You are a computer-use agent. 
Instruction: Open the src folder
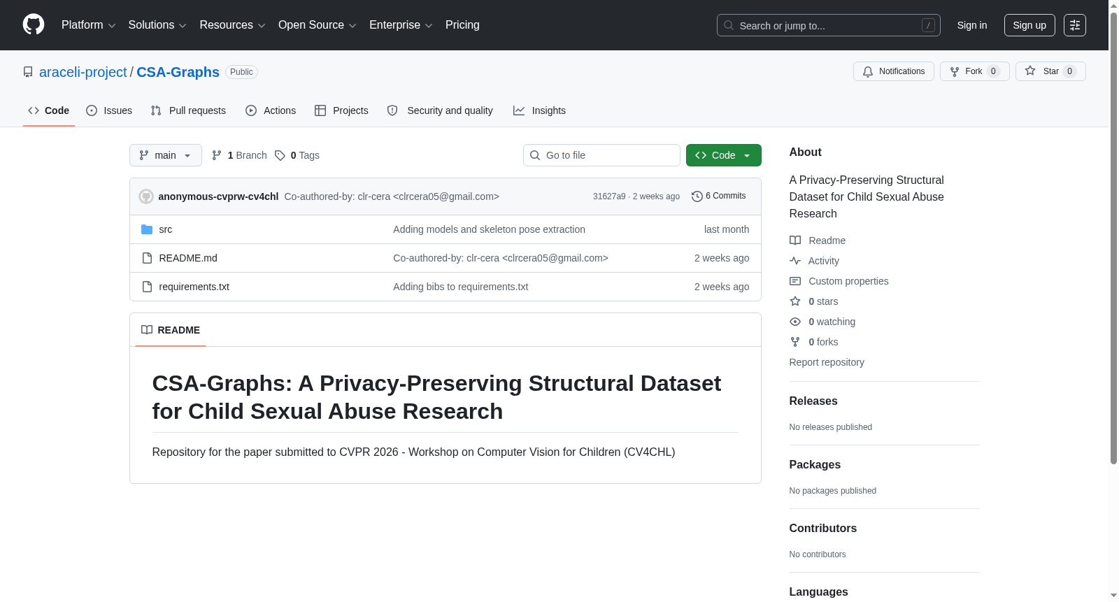coord(166,229)
